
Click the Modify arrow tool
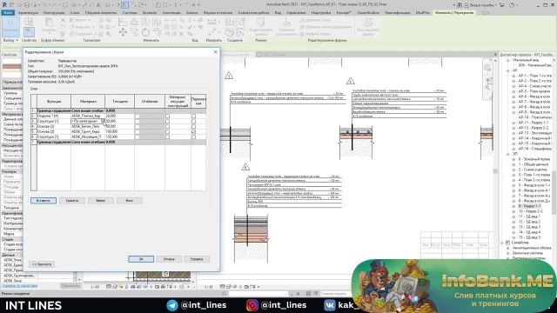click(10, 26)
